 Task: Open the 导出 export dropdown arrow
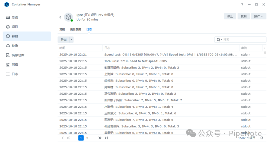click(72, 39)
